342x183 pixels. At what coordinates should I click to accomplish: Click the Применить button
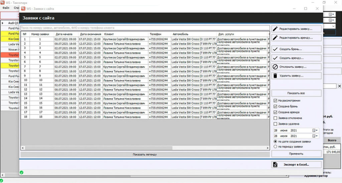(x=296, y=154)
